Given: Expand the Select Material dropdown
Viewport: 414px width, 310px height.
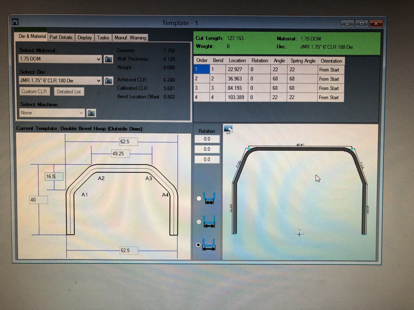Looking at the screenshot, I should (x=99, y=59).
